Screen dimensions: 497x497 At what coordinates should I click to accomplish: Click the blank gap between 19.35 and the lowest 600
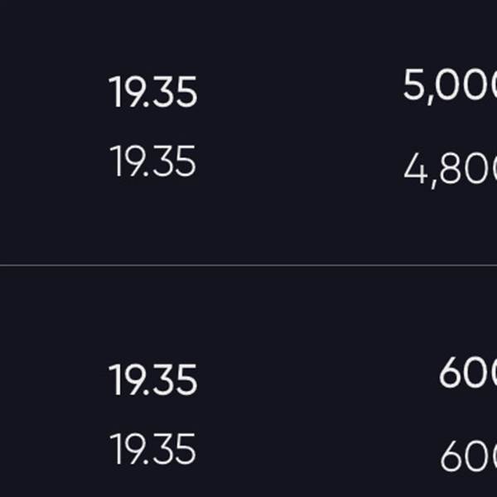[x=317, y=451]
